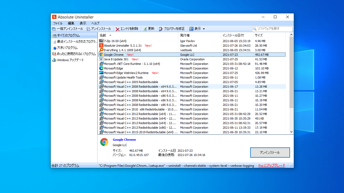Open the ヘルプ menu

point(95,23)
